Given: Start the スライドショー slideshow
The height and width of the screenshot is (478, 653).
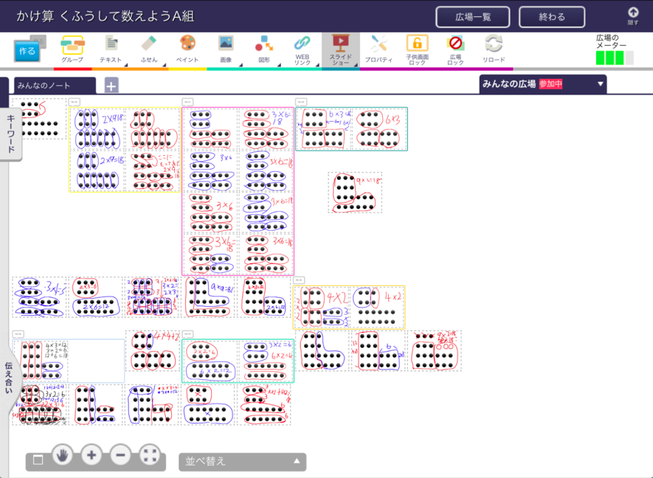Looking at the screenshot, I should pyautogui.click(x=341, y=49).
